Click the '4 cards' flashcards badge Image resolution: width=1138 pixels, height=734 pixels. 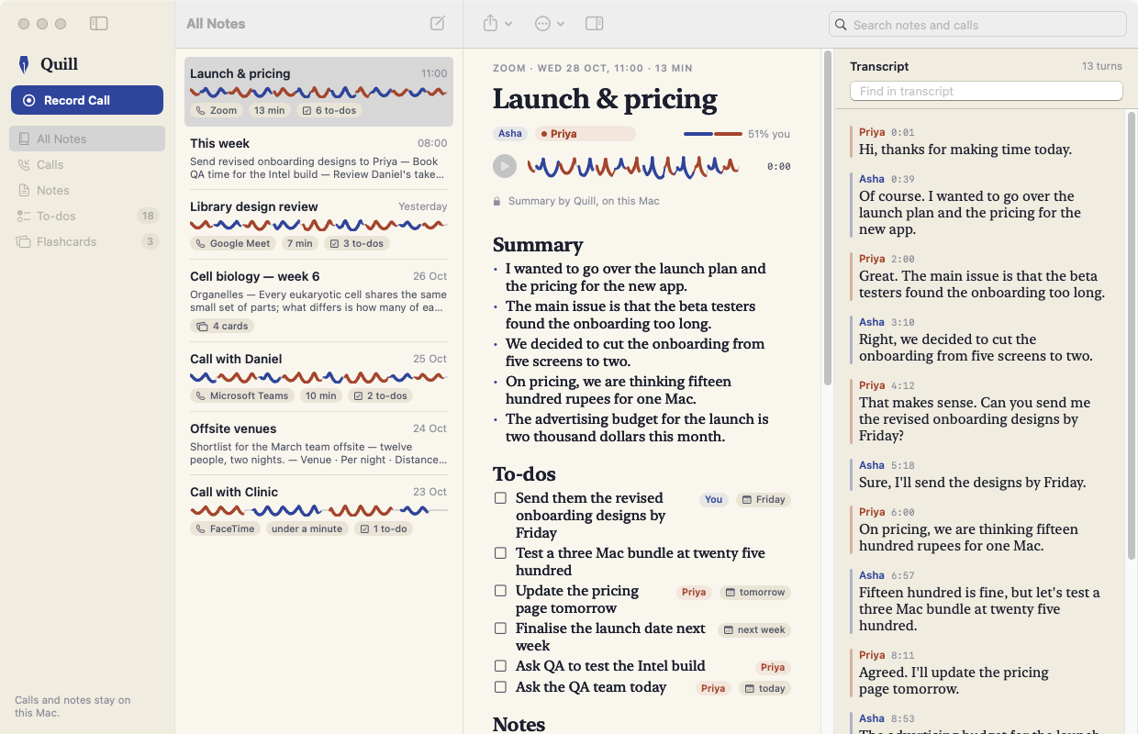pos(222,326)
